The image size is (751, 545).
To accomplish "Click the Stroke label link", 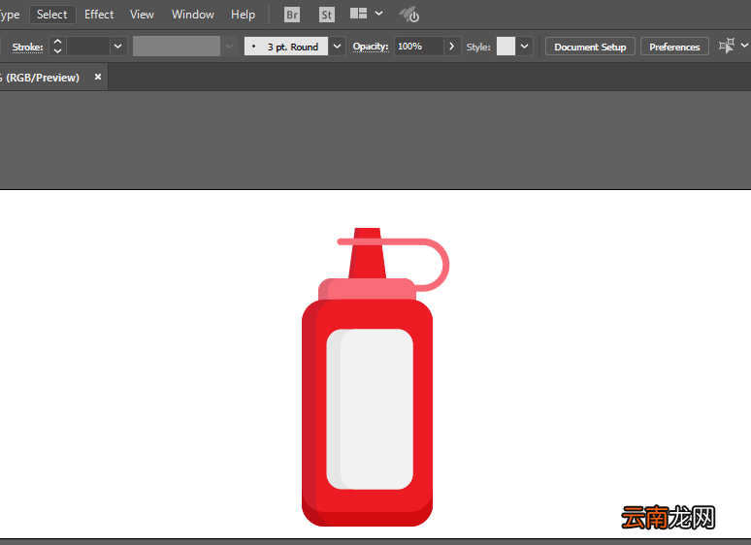I will tap(27, 47).
